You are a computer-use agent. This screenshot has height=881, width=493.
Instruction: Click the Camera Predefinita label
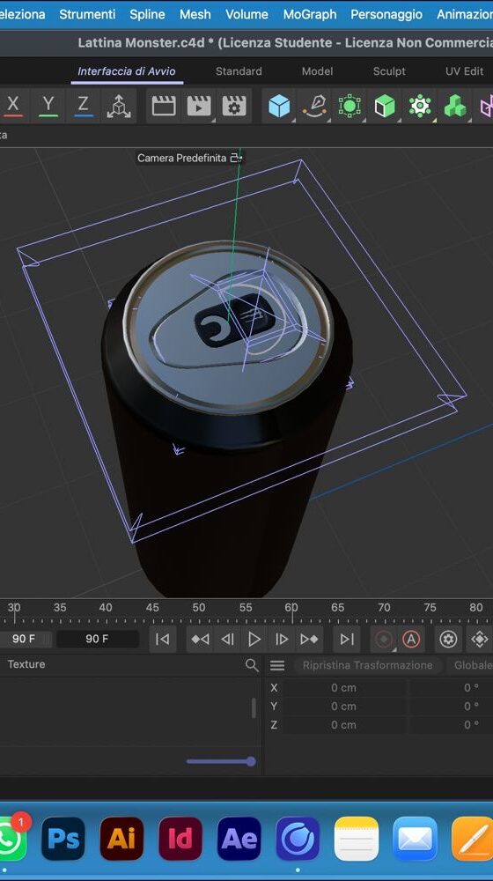[x=182, y=158]
